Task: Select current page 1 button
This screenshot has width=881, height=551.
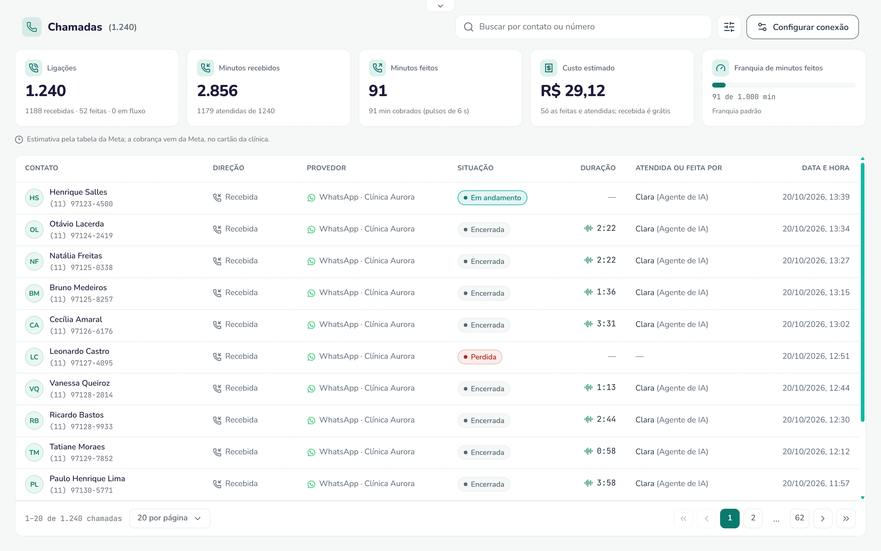Action: pyautogui.click(x=730, y=518)
